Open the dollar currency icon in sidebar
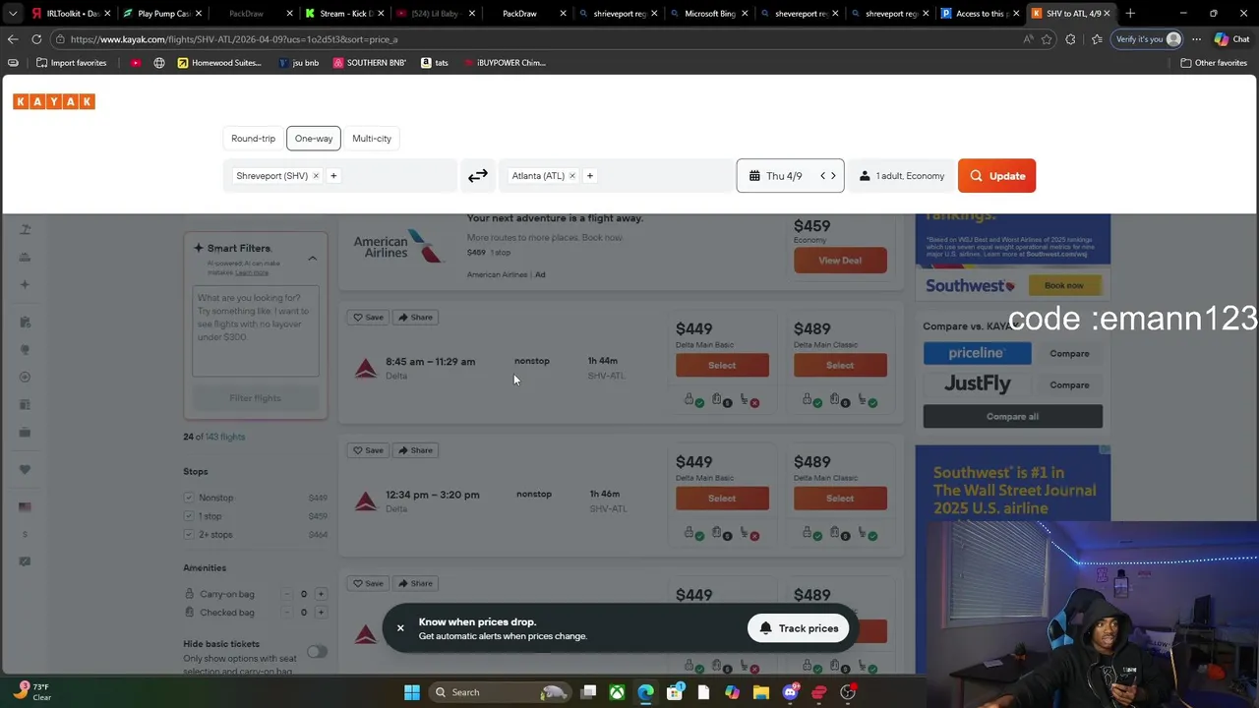Image resolution: width=1259 pixels, height=708 pixels. 25,535
